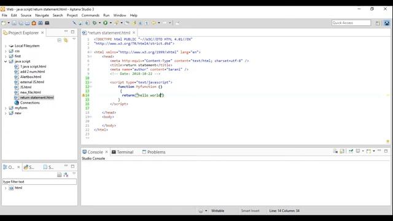Click the Smart Insert status text

point(250,211)
